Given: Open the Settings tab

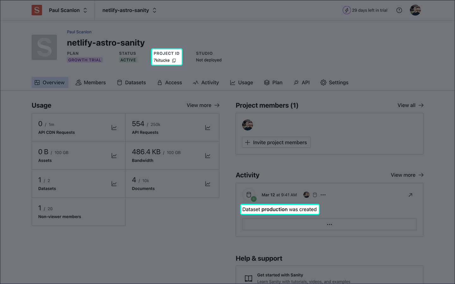Looking at the screenshot, I should click(x=334, y=82).
